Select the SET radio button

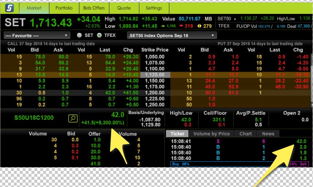[79, 35]
